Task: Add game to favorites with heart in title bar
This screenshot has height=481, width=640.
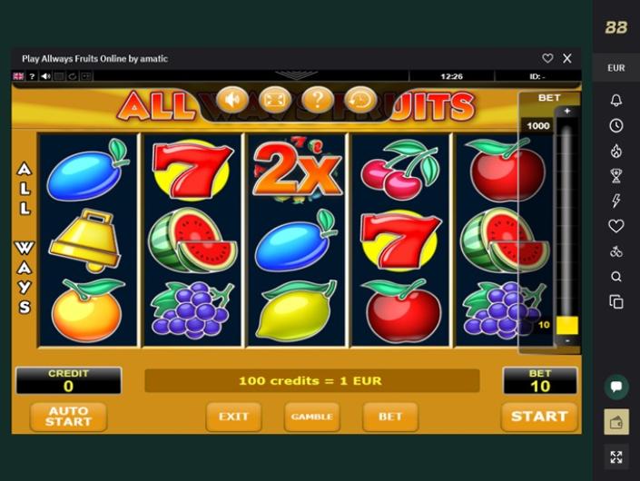Action: 547,58
